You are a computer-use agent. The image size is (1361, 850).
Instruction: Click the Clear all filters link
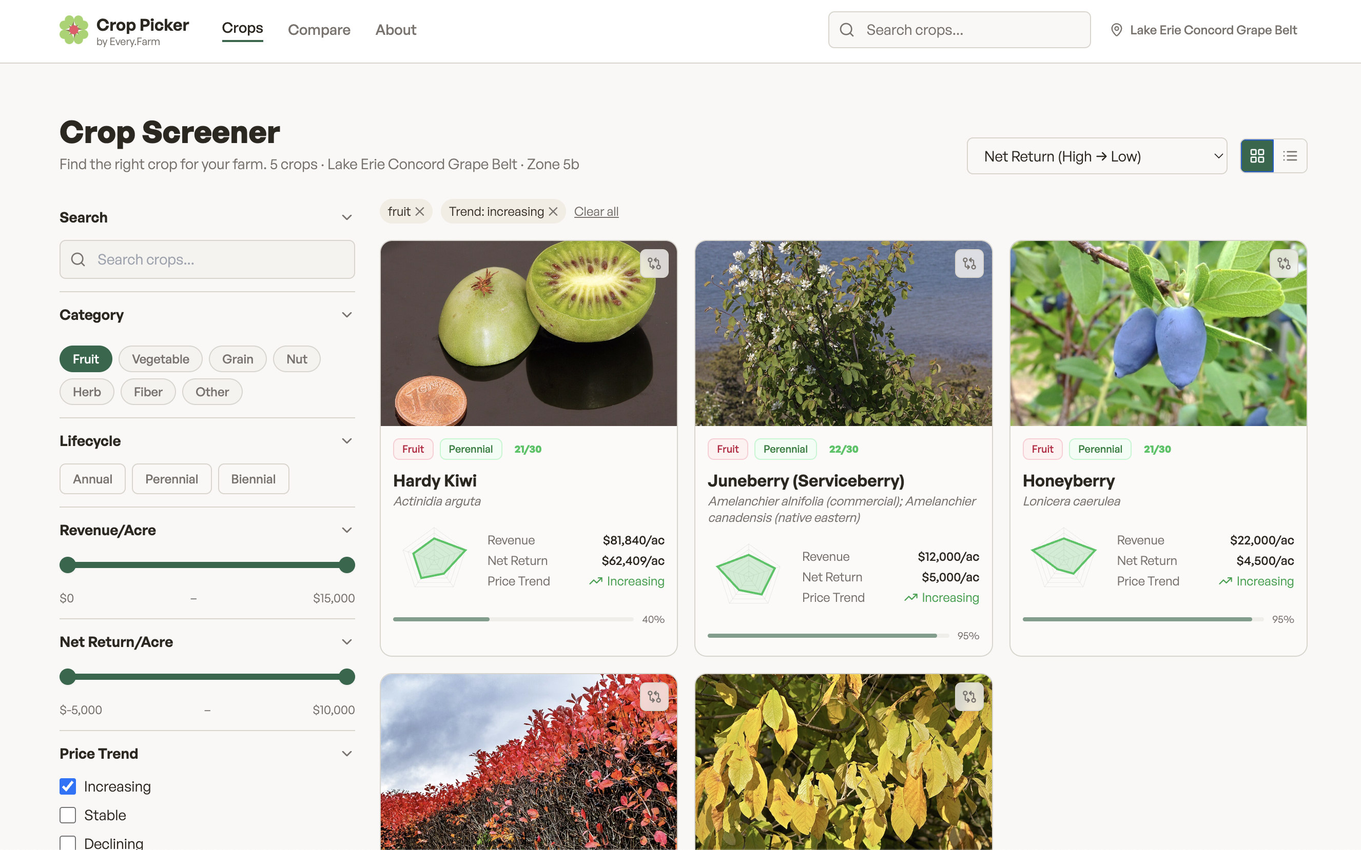click(596, 211)
